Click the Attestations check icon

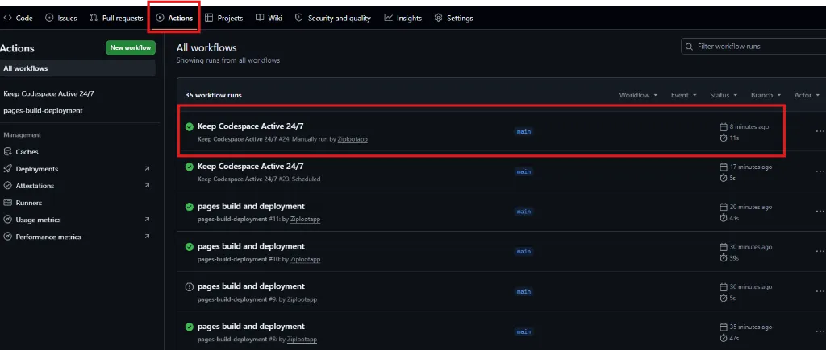click(x=7, y=186)
